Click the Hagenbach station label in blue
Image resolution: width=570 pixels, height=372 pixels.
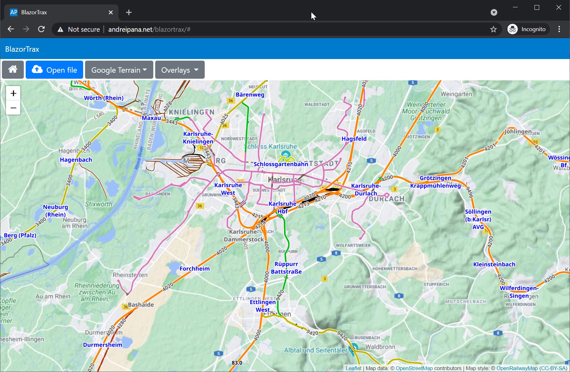tap(76, 160)
